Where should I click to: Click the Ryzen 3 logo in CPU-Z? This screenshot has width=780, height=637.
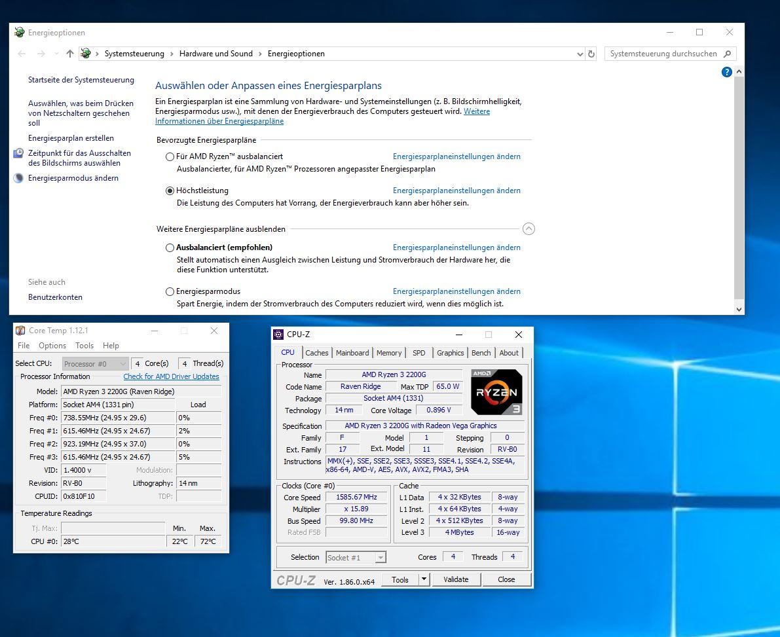coord(496,392)
